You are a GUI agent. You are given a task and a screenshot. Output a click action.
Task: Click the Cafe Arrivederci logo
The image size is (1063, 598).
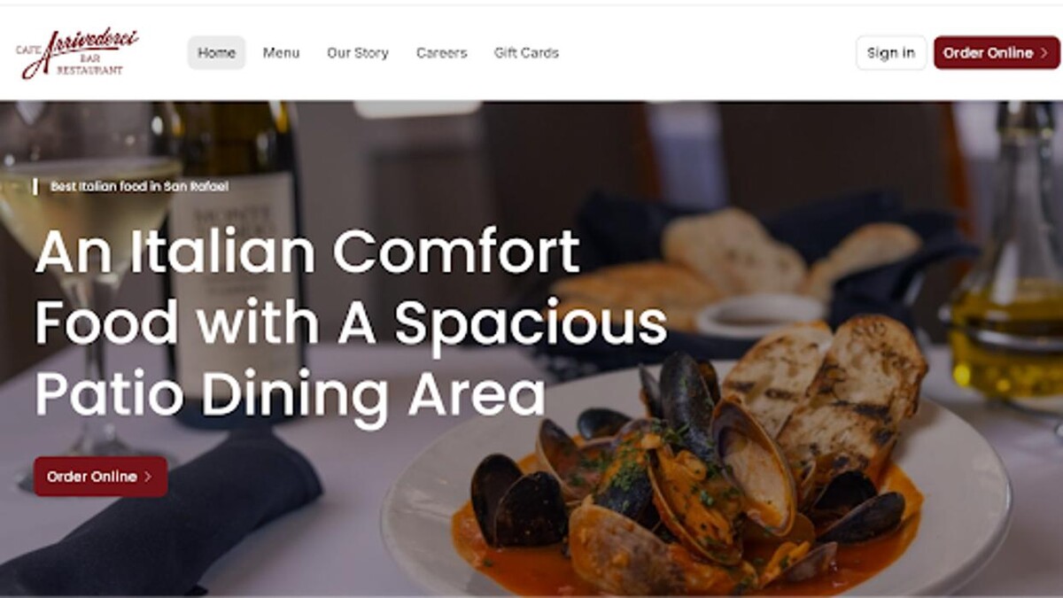[x=77, y=53]
